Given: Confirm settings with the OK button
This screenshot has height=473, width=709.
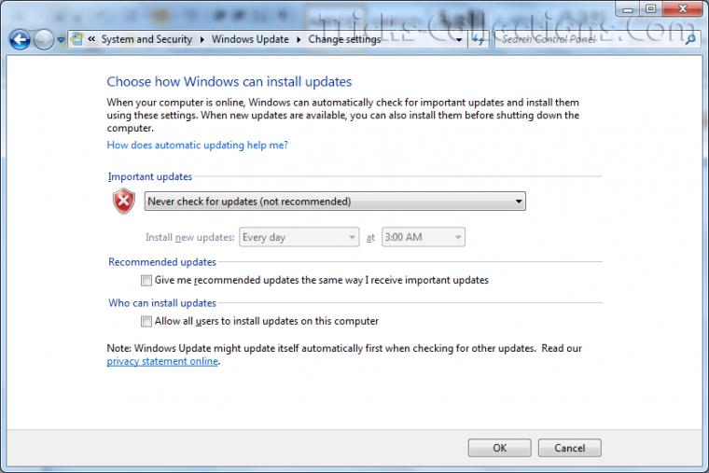Looking at the screenshot, I should pyautogui.click(x=500, y=448).
